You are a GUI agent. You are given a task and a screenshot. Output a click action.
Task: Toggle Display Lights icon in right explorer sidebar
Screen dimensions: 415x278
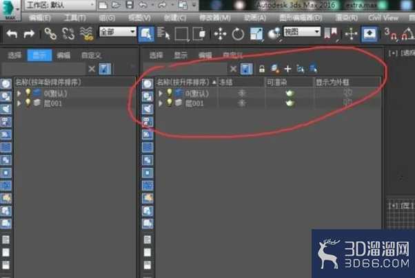tap(148, 109)
